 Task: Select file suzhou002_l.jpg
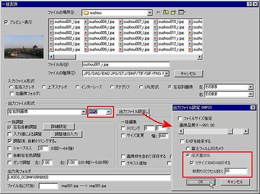65,32
